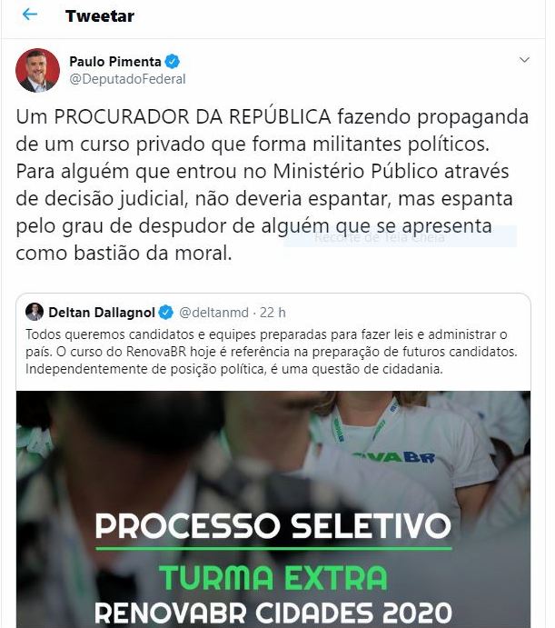This screenshot has height=628, width=555.
Task: Click Paulo Pimenta's verified badge
Action: click(x=173, y=62)
